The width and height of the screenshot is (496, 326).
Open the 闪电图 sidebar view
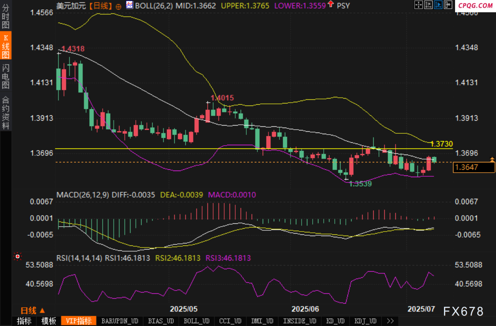point(6,76)
